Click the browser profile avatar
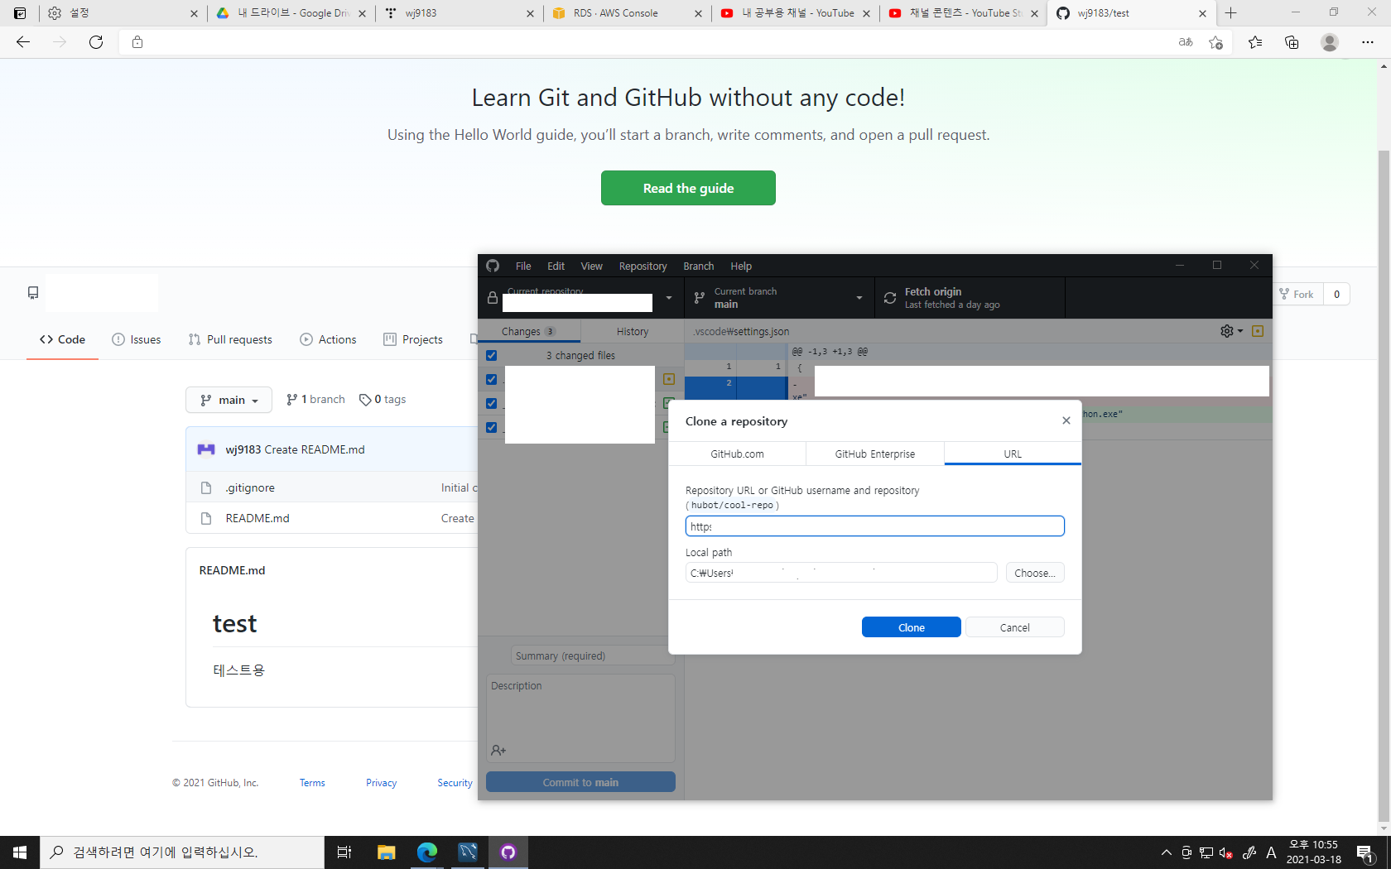 tap(1330, 42)
